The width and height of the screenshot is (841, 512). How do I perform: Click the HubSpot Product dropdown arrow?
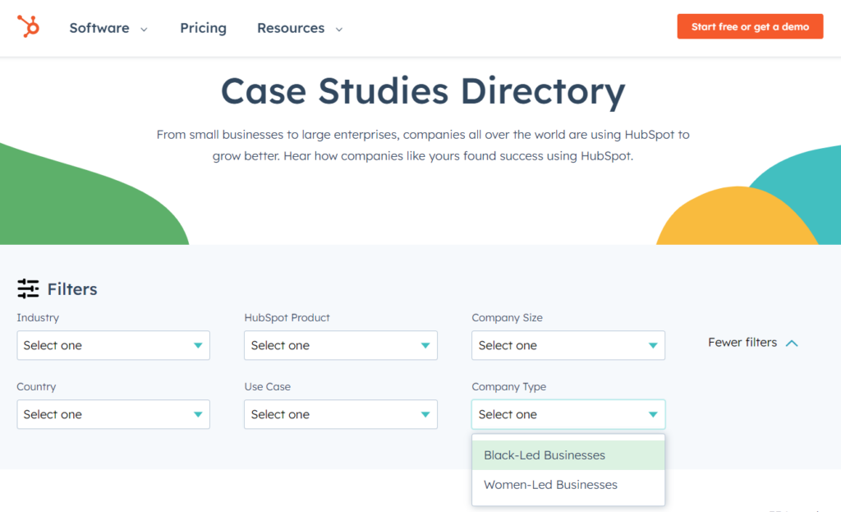(425, 346)
